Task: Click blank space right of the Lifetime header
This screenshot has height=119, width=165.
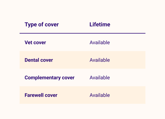Action: click(128, 25)
